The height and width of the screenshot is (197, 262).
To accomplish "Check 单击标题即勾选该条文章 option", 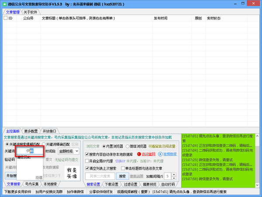I will [122, 168].
